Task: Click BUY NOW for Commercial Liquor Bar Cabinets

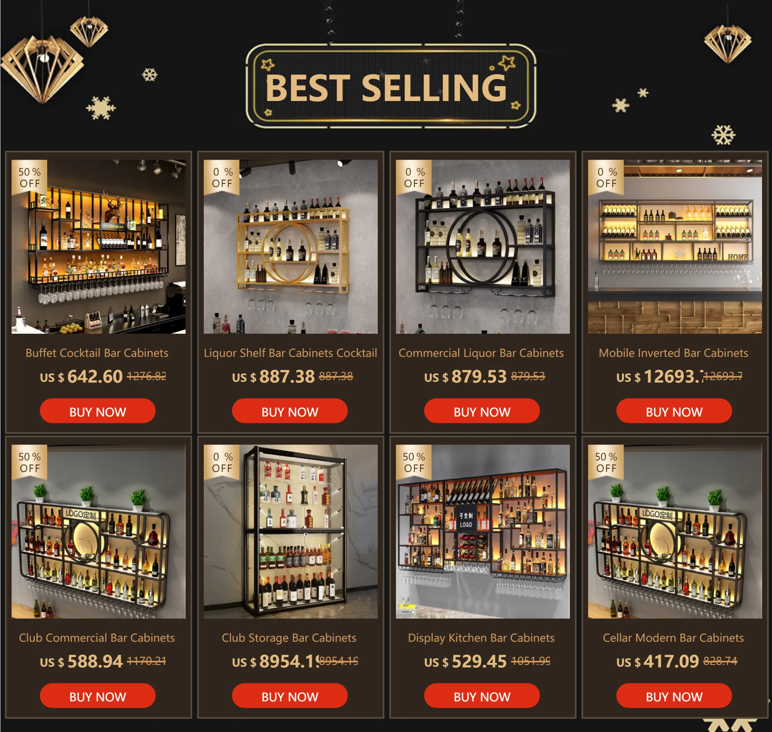Action: pyautogui.click(x=482, y=411)
